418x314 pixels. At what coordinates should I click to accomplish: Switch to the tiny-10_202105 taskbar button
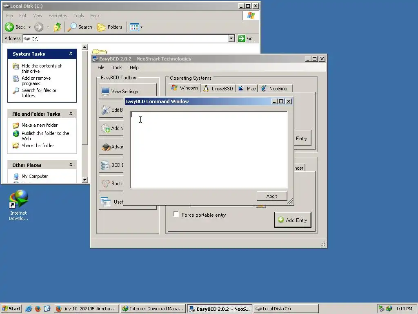tap(87, 309)
